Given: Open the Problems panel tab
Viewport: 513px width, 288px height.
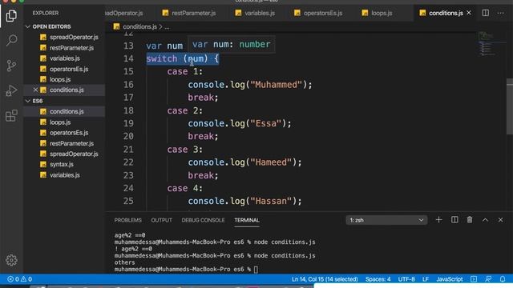Looking at the screenshot, I should pyautogui.click(x=128, y=220).
